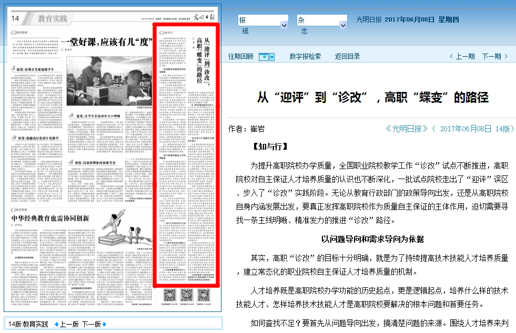Go to previous issue via 上一期
This screenshot has width=516, height=333.
click(462, 57)
